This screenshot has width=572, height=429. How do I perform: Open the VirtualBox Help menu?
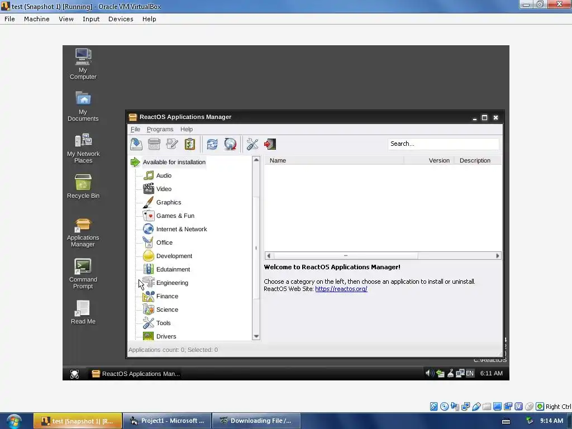pos(149,19)
